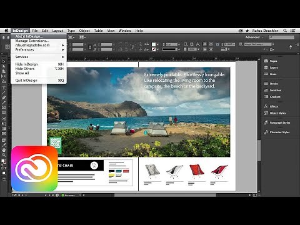Open the arrange documents dropdown
The width and height of the screenshot is (300, 225).
(x=82, y=37)
